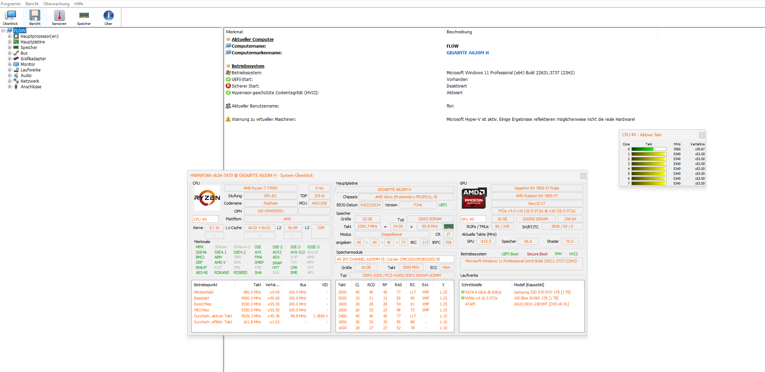765x372 pixels.
Task: Click the PBO Max operating point row
Action: click(261, 310)
